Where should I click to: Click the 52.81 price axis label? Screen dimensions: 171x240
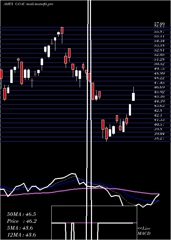pos(159,50)
